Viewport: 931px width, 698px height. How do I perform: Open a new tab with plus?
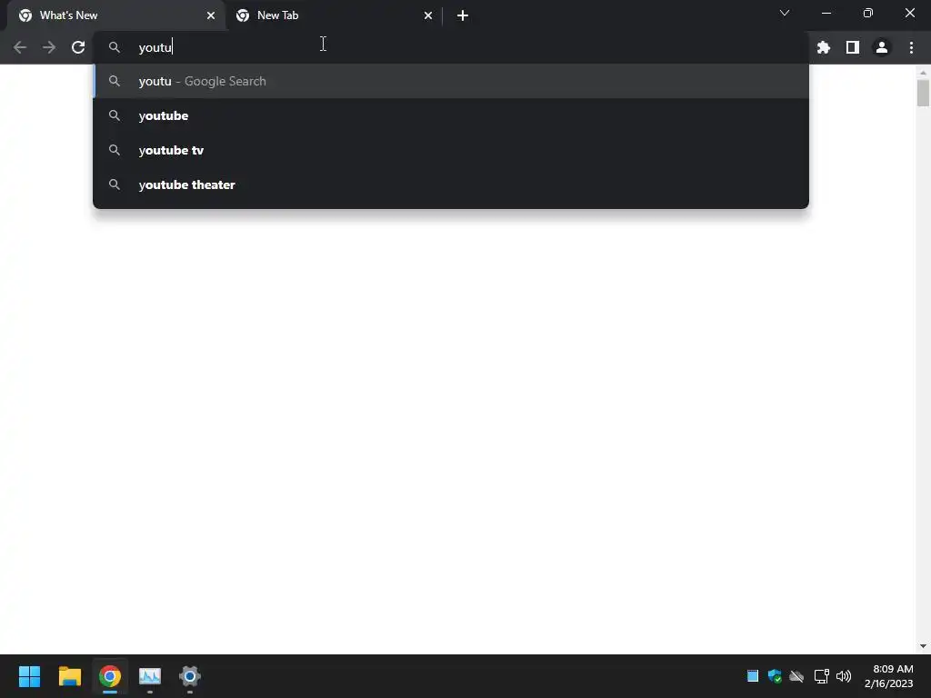(463, 15)
